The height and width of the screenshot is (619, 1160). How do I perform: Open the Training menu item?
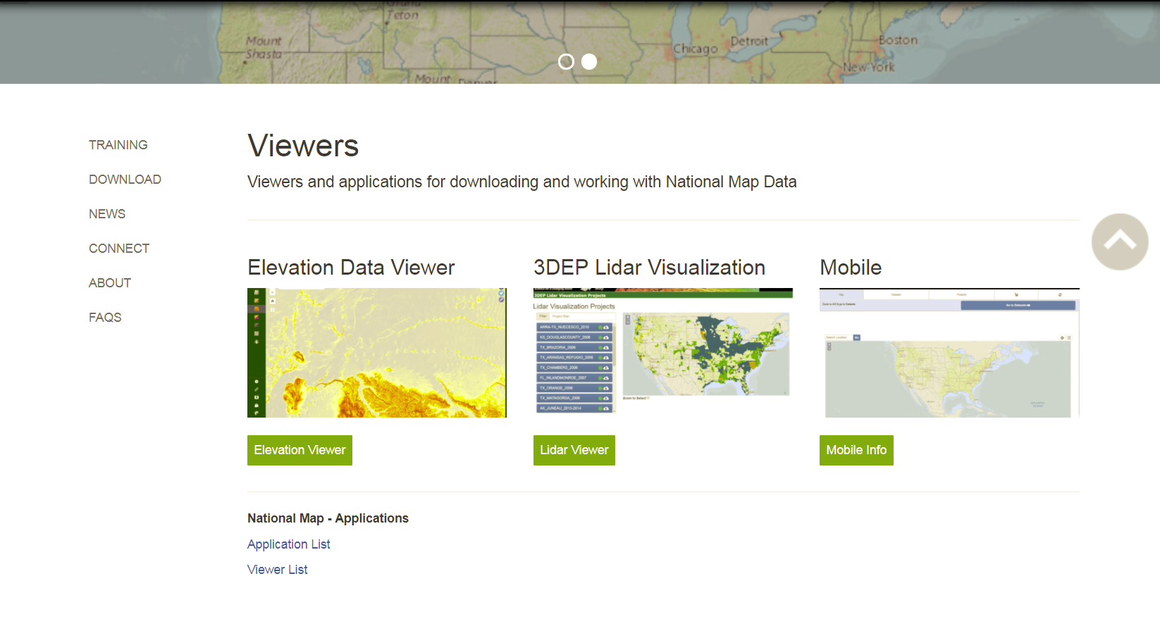(118, 145)
